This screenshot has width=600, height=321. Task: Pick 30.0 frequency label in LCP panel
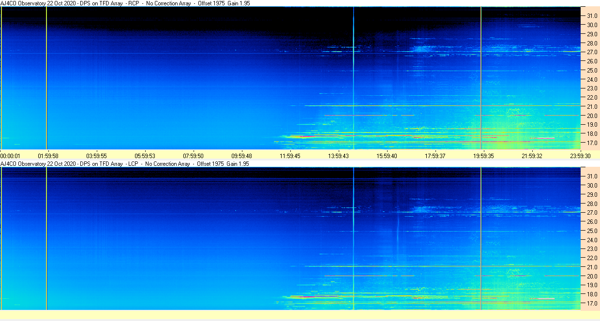point(592,185)
